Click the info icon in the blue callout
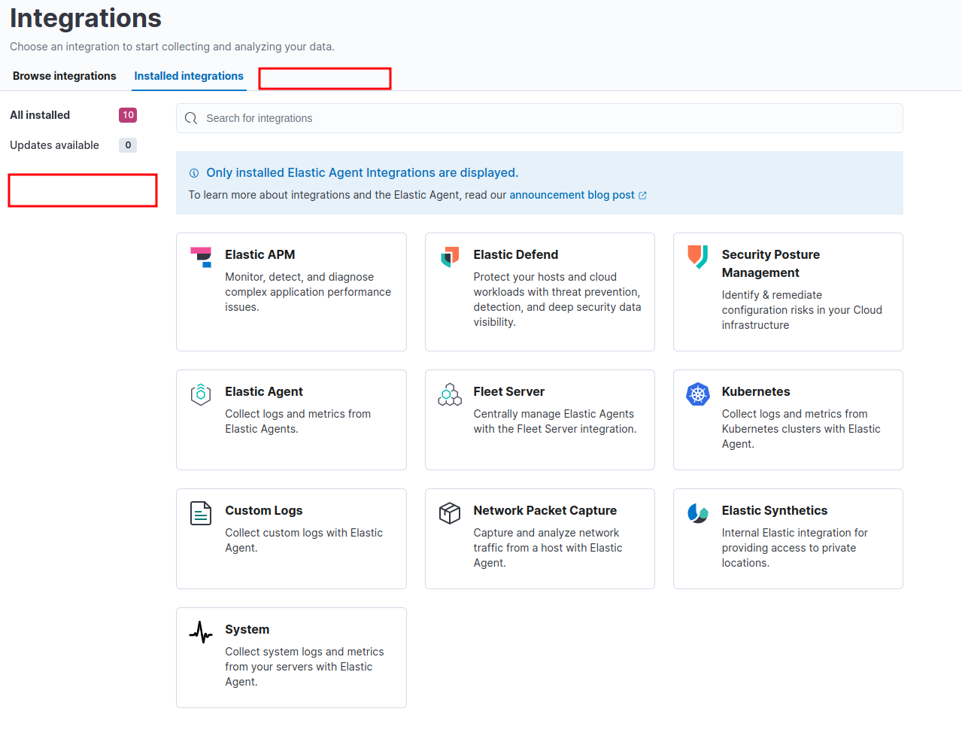Image resolution: width=962 pixels, height=739 pixels. click(x=195, y=172)
